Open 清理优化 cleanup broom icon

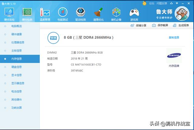click(x=98, y=12)
